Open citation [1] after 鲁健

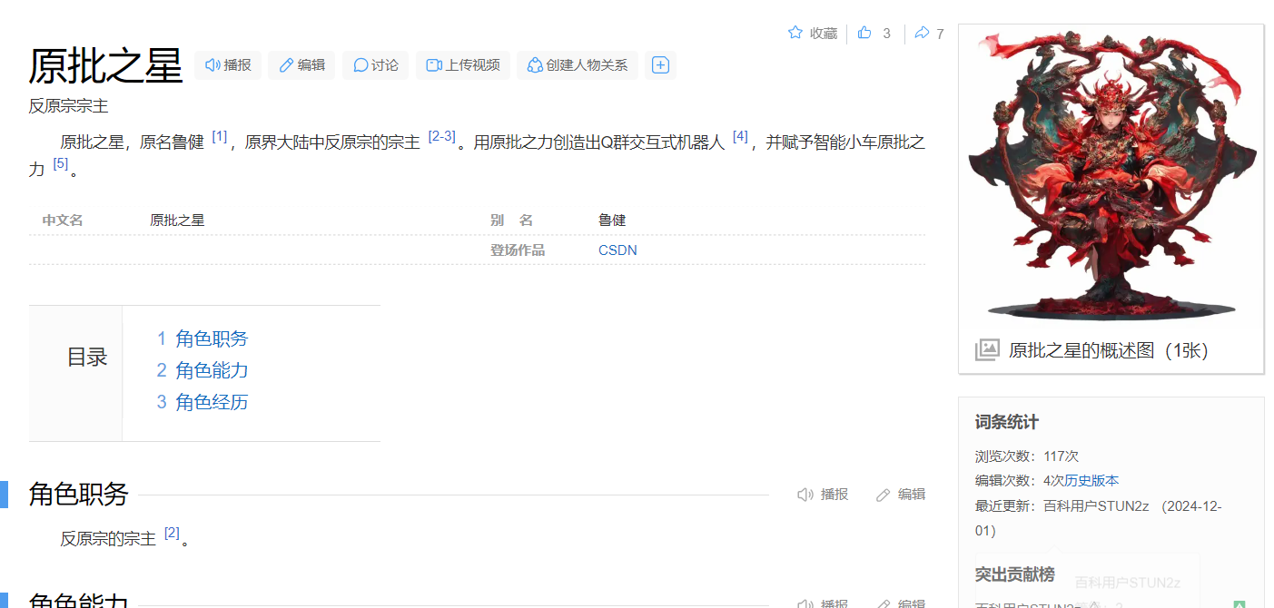click(x=220, y=136)
